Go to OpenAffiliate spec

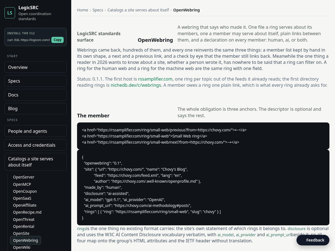(x=25, y=205)
